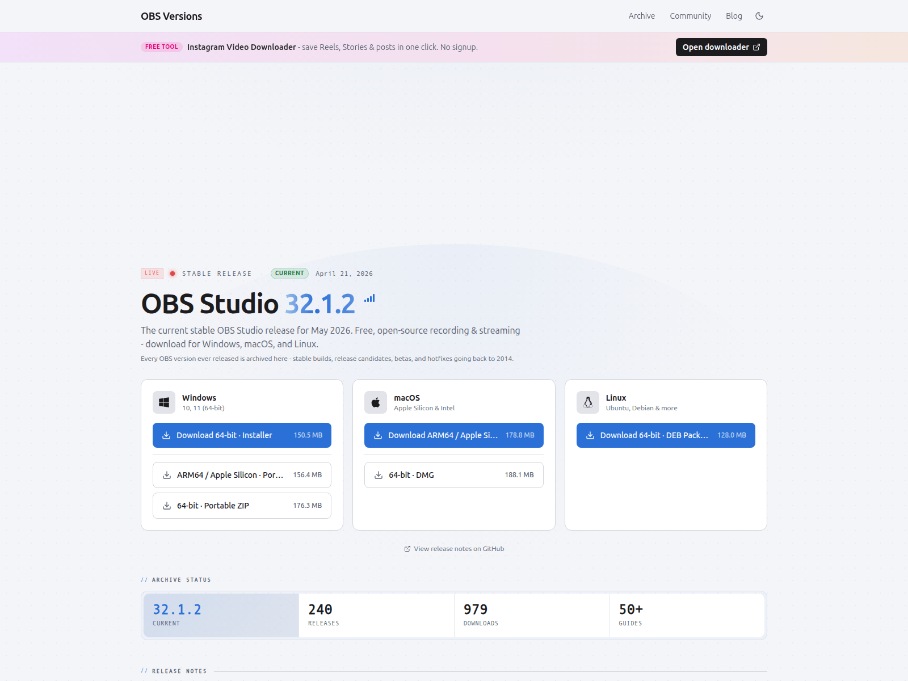Click the red live-status dot

173,274
